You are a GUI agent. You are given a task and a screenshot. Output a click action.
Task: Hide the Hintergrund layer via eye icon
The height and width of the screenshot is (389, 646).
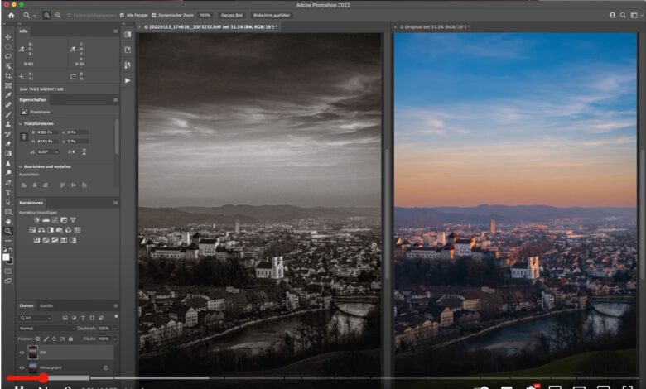22,367
